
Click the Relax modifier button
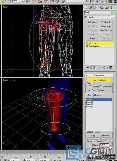[x=92, y=39]
